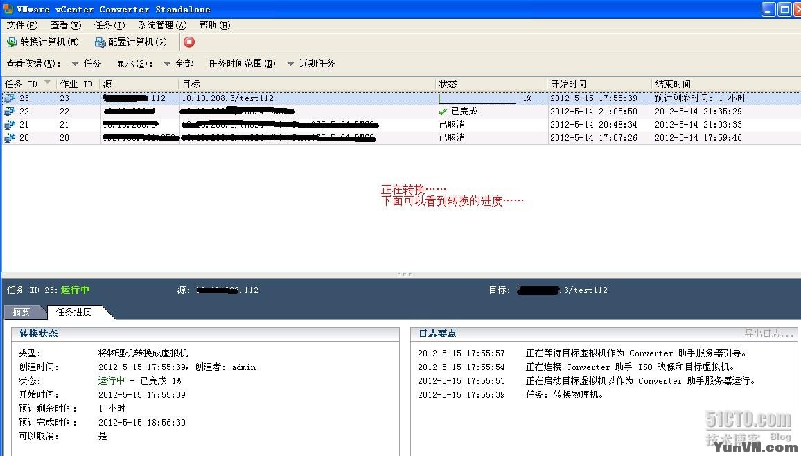Click estimated completion time 2012-5-15 18:56:30
This screenshot has height=456, width=801.
(x=142, y=423)
